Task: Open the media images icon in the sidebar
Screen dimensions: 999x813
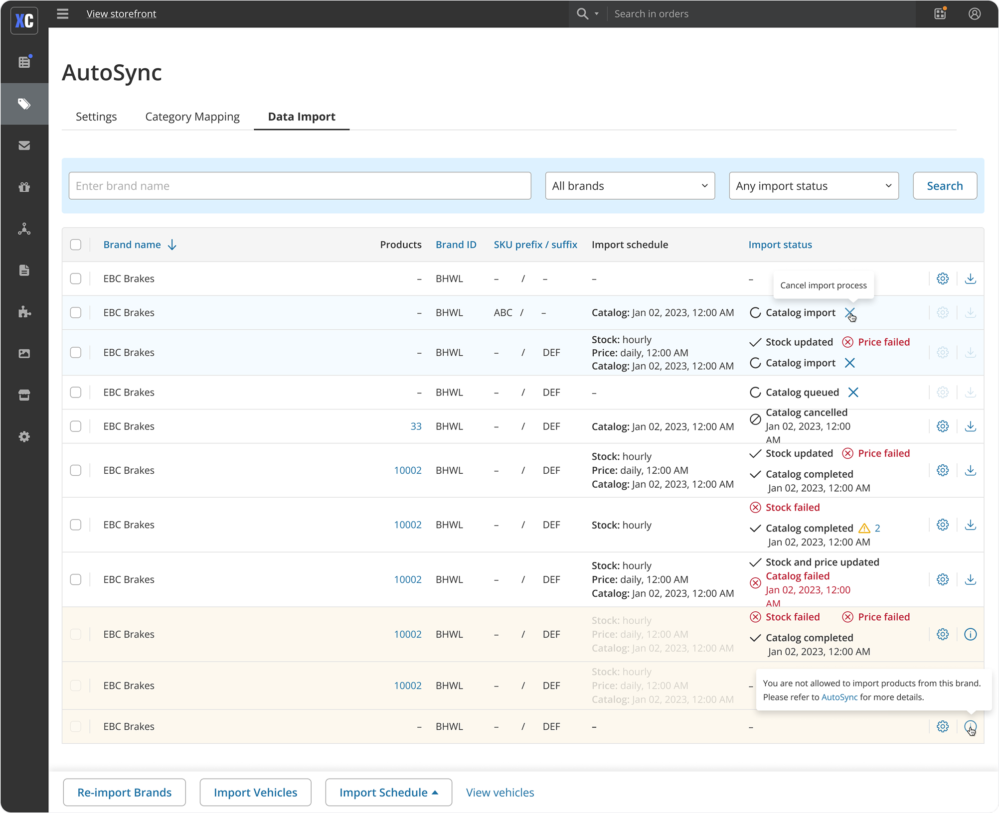Action: [x=24, y=354]
